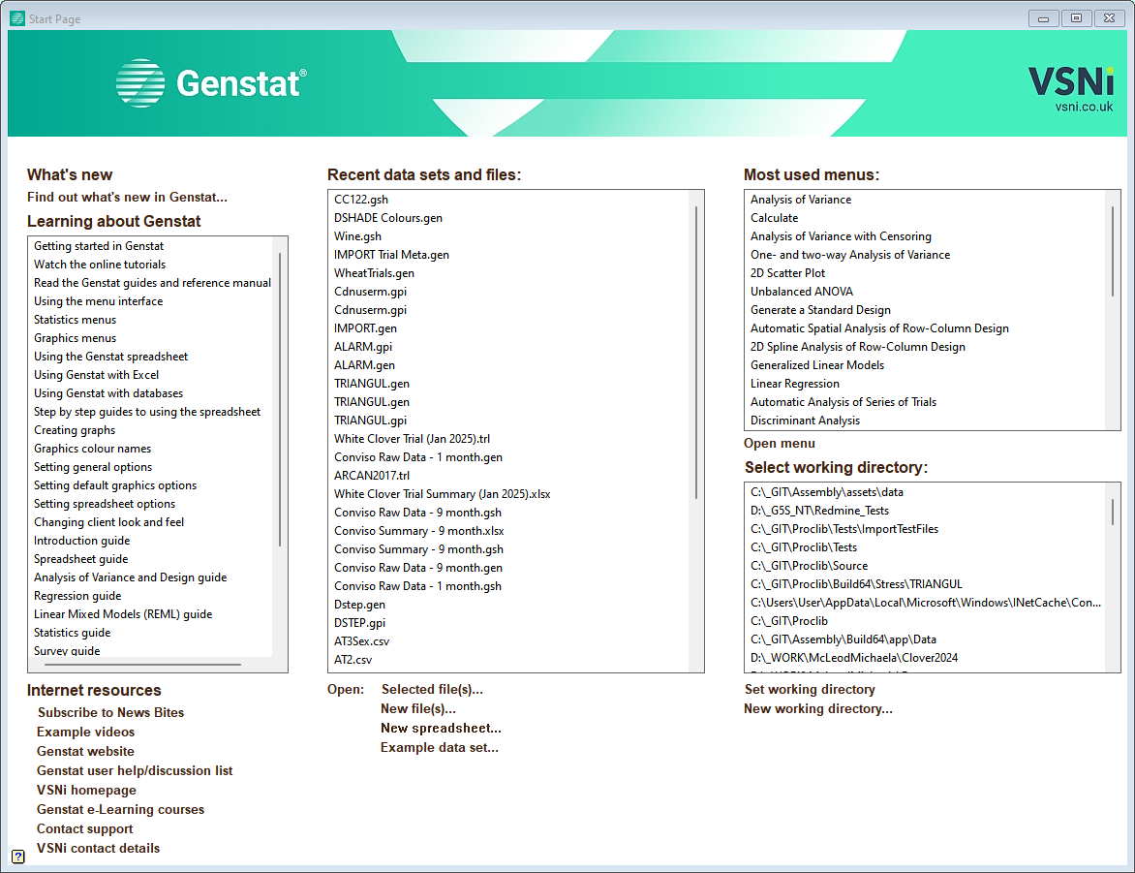This screenshot has width=1135, height=873.
Task: Open Example data set...
Action: pos(440,748)
